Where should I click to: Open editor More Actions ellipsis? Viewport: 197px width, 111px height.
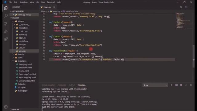point(191,7)
